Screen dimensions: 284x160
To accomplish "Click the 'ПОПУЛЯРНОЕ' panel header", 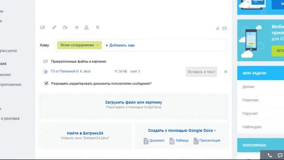I will (260, 145).
